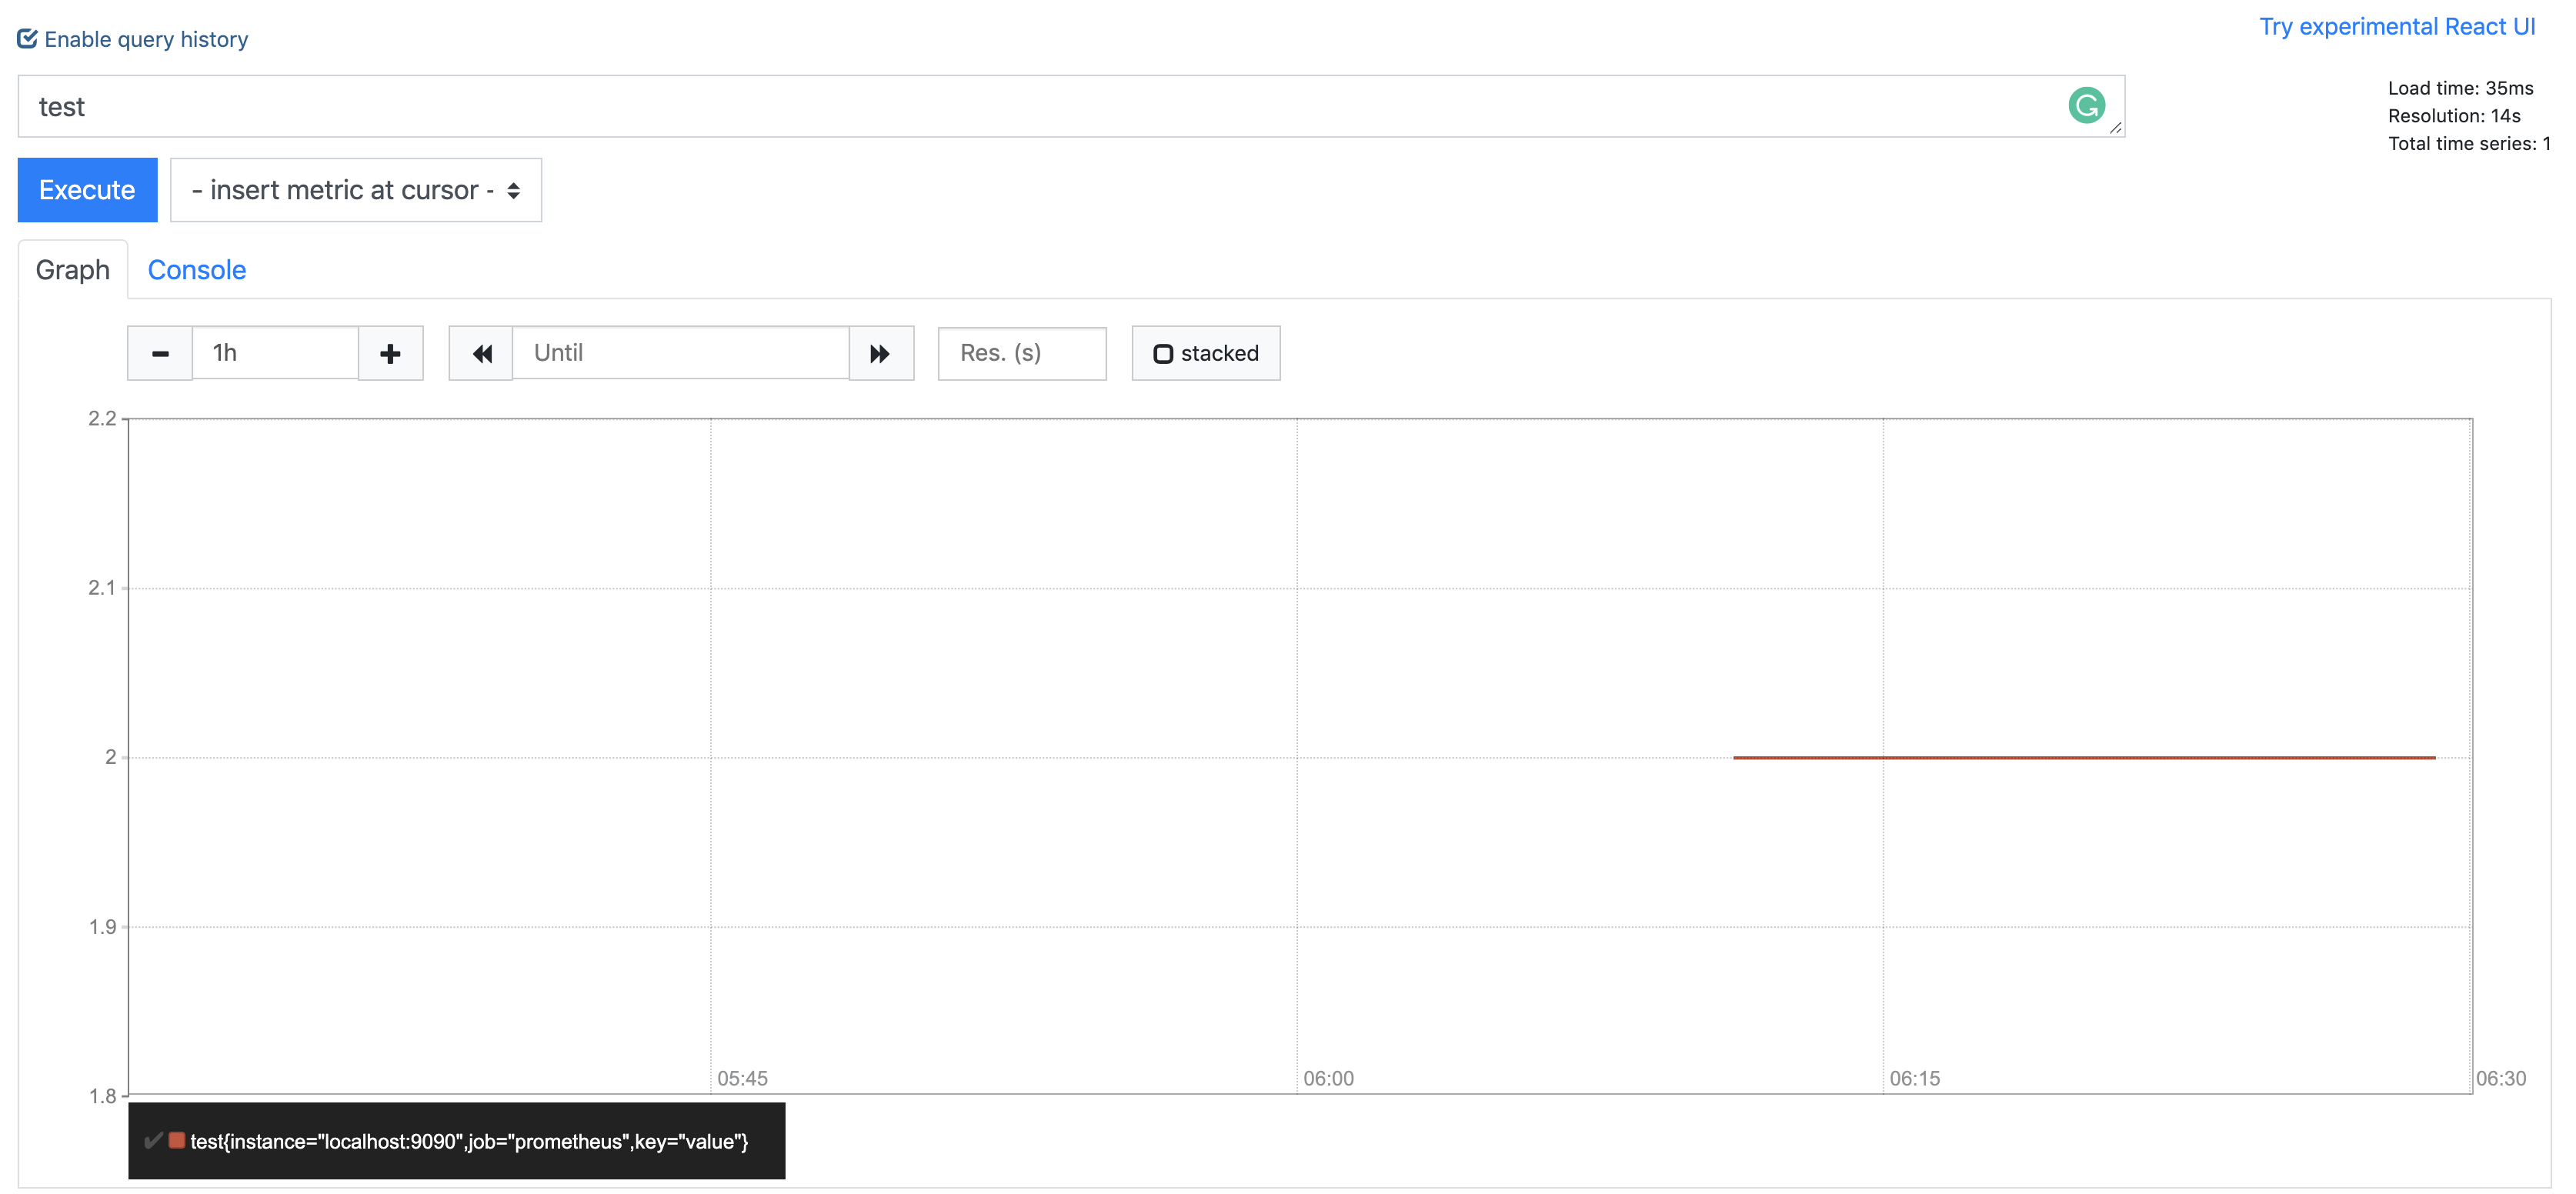Click the rewind end time icon
The height and width of the screenshot is (1194, 2576).
[481, 353]
